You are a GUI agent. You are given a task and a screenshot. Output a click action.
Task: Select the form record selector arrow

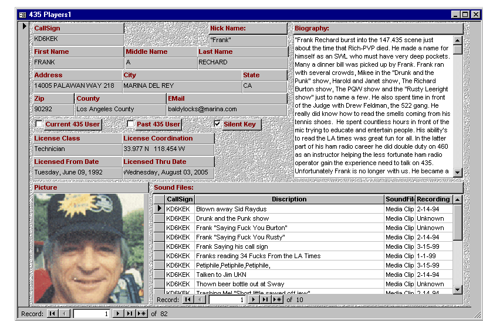coord(24,26)
